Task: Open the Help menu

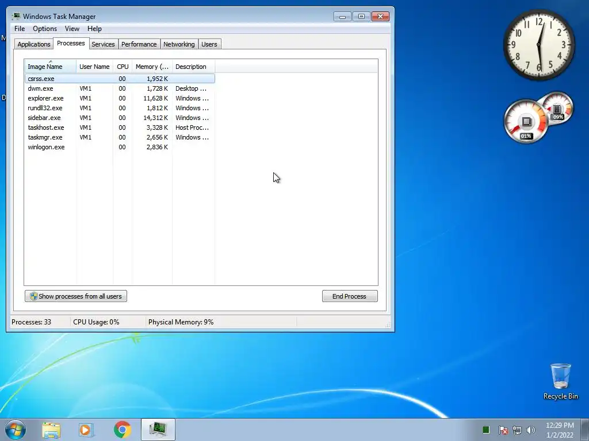Action: [x=94, y=29]
